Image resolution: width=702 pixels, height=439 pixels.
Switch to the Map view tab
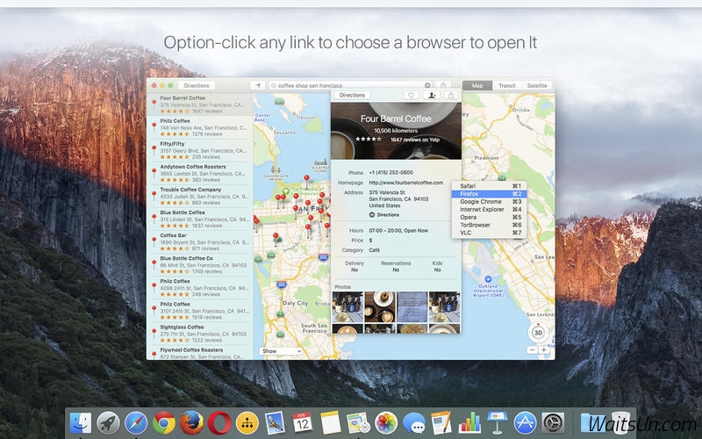477,85
